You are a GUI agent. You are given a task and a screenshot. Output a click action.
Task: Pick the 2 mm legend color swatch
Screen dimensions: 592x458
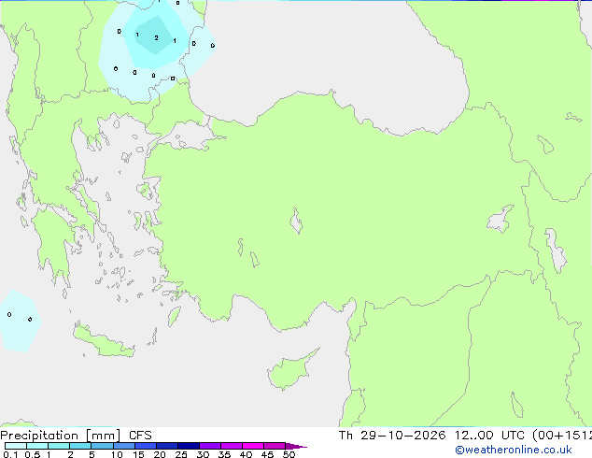80,446
